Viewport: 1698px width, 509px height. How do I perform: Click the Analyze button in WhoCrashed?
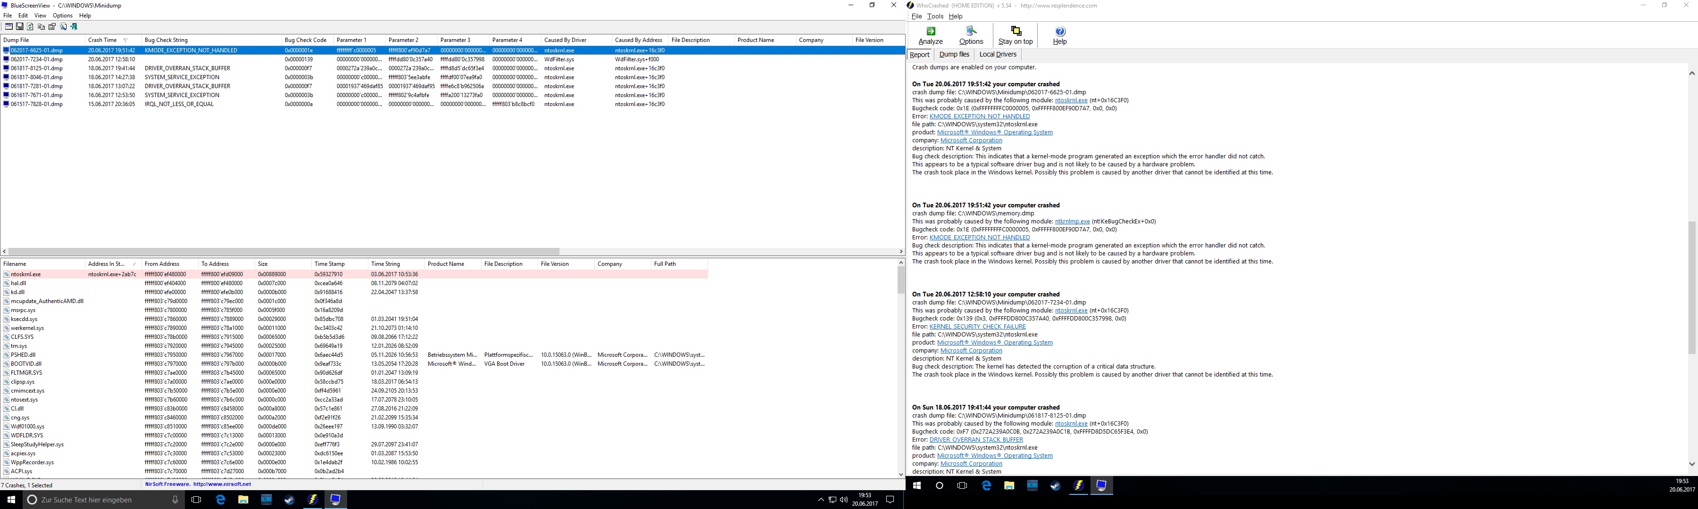pyautogui.click(x=930, y=35)
